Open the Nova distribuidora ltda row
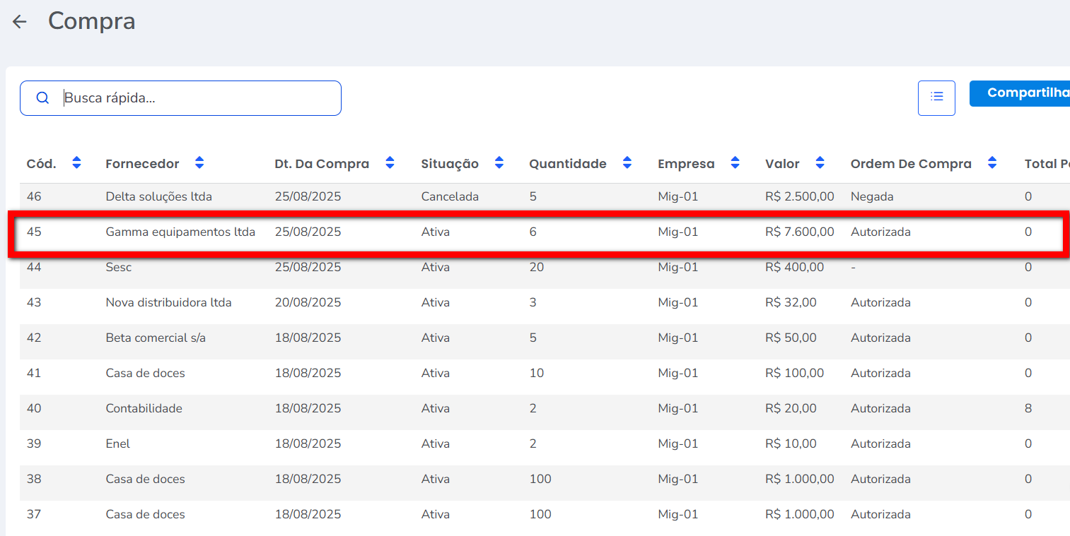This screenshot has width=1070, height=536. pyautogui.click(x=168, y=302)
